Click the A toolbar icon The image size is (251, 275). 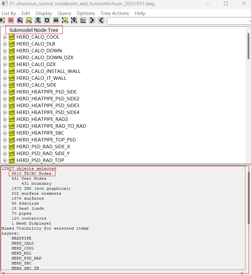(x=56, y=21)
